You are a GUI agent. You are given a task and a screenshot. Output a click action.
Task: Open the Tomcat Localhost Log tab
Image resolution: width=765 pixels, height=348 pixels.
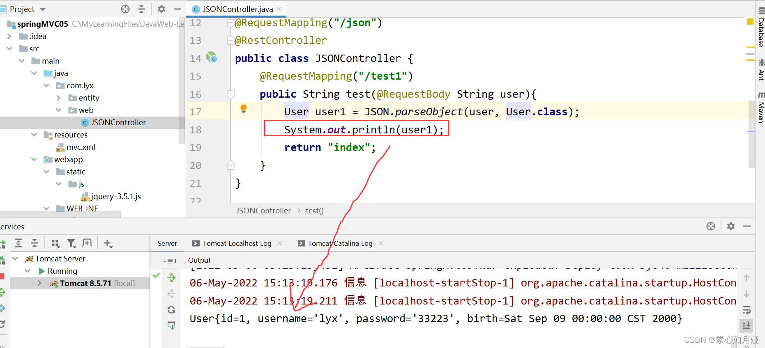point(232,243)
